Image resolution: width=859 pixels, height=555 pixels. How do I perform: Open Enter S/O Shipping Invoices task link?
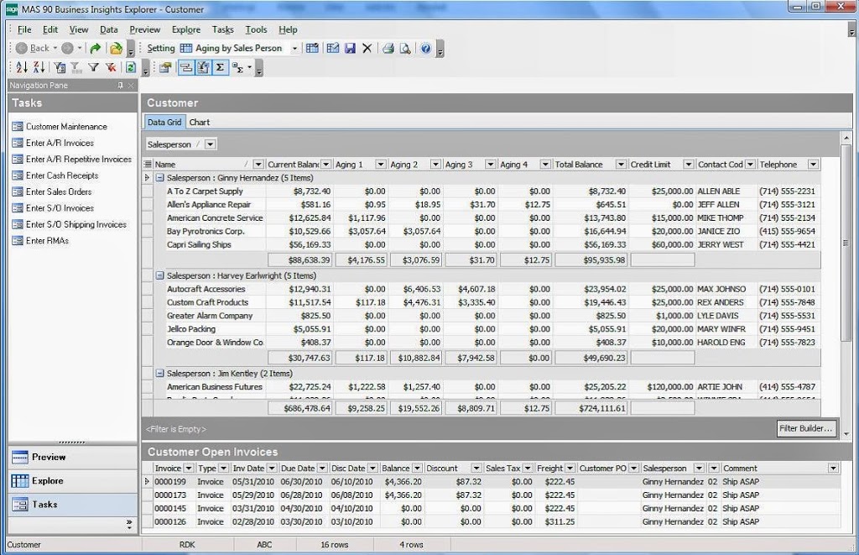tap(76, 224)
